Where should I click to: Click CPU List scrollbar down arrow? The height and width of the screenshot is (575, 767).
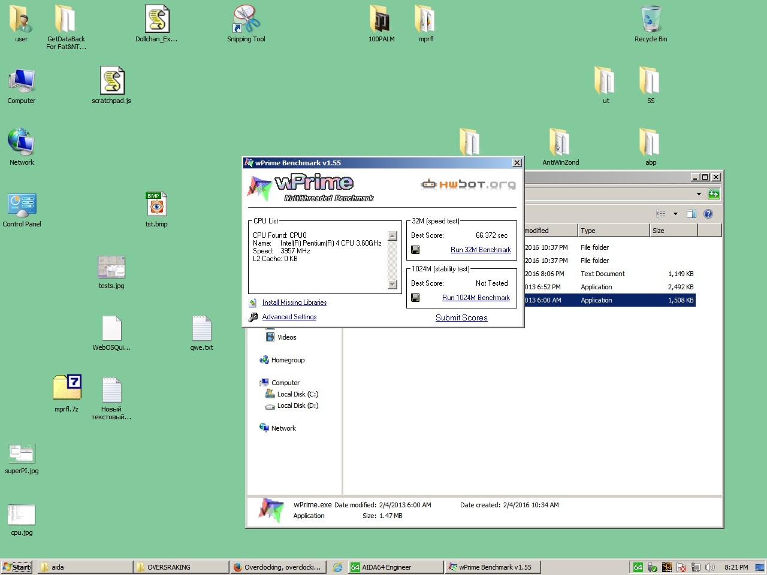(x=392, y=285)
